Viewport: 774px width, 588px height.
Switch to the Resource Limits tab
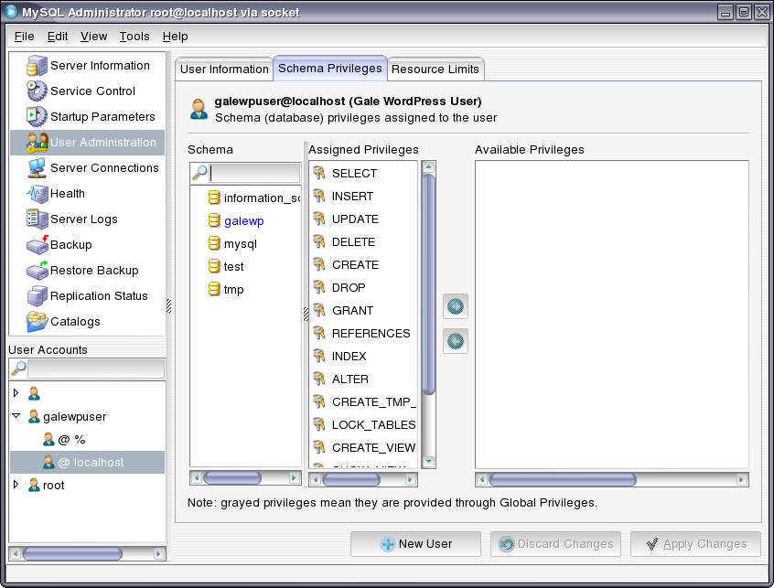tap(435, 69)
